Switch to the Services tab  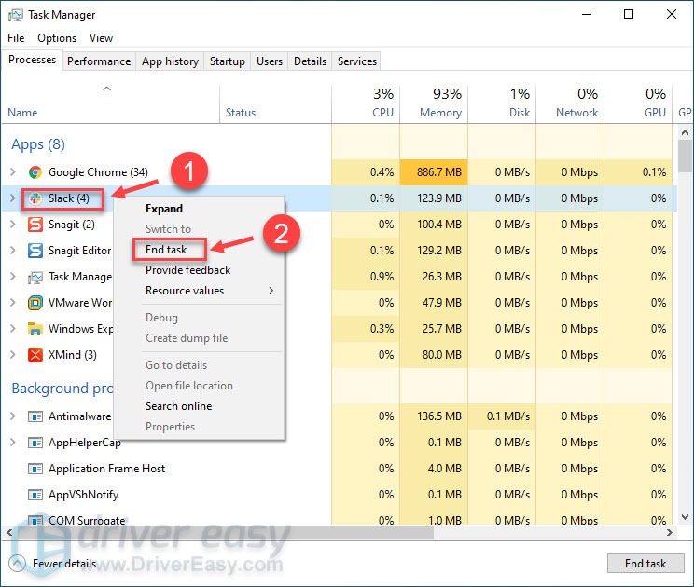[x=356, y=61]
